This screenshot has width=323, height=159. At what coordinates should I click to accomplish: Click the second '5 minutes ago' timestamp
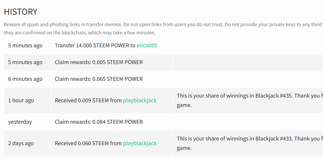(x=25, y=62)
